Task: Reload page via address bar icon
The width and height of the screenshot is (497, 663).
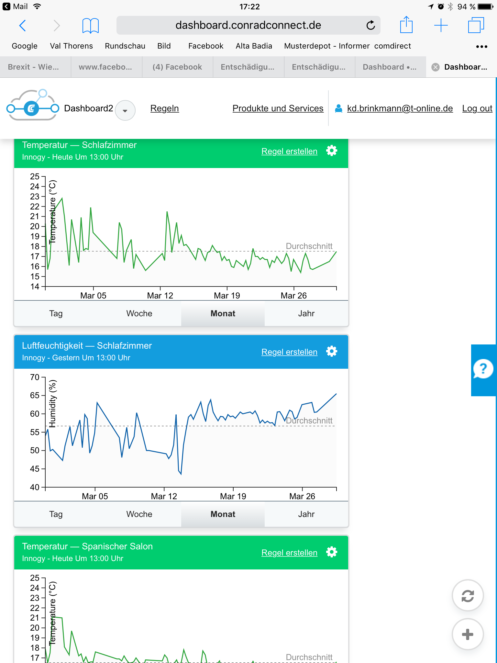Action: [370, 25]
